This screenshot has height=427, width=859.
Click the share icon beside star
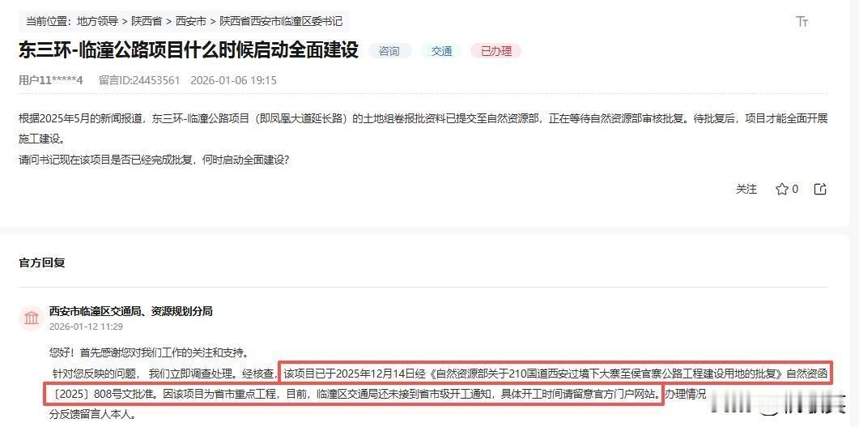coord(820,189)
